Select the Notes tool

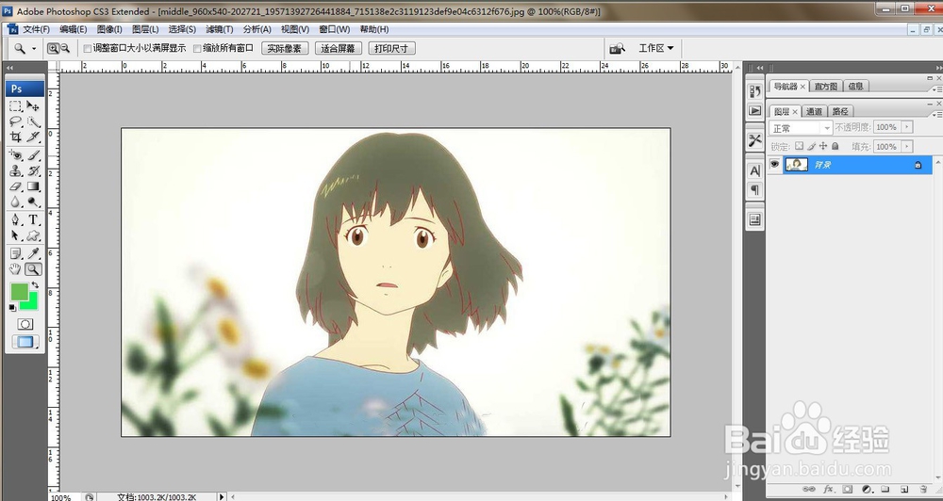16,253
